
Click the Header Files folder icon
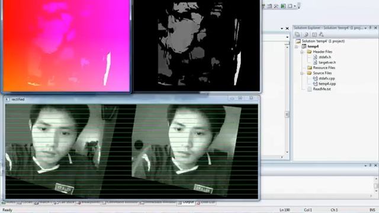309,52
